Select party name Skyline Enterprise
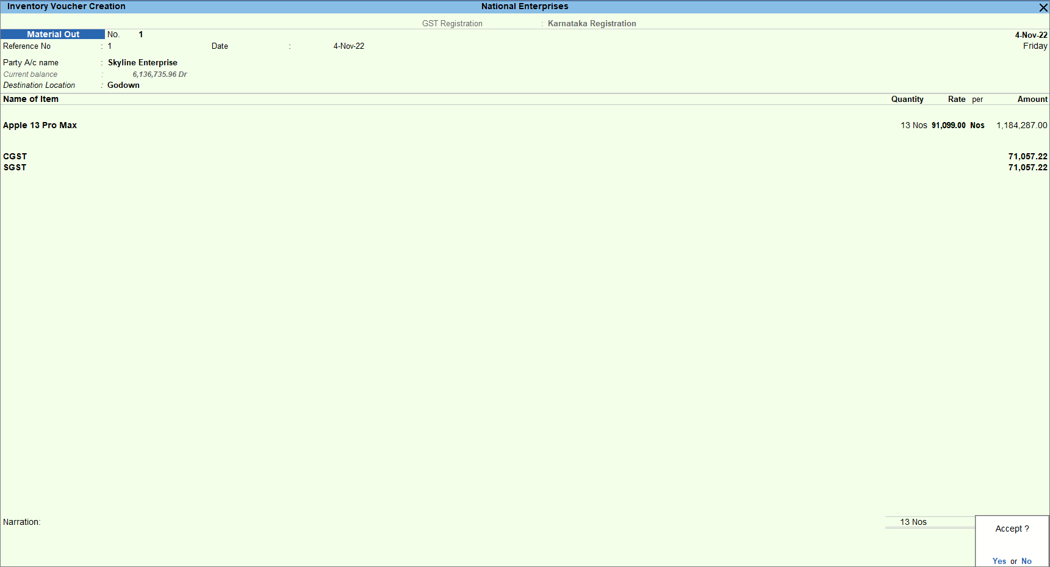The width and height of the screenshot is (1050, 567). coord(143,62)
